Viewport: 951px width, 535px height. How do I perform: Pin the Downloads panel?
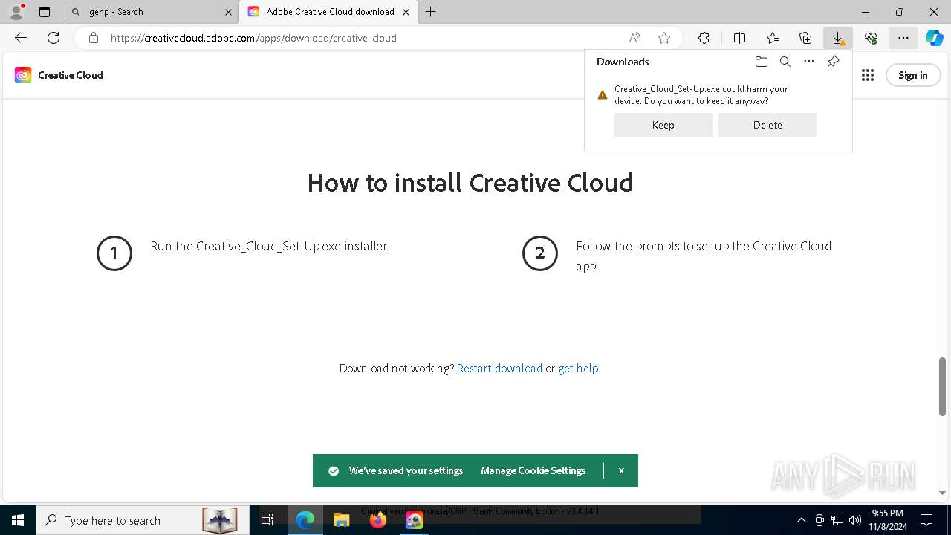click(833, 62)
